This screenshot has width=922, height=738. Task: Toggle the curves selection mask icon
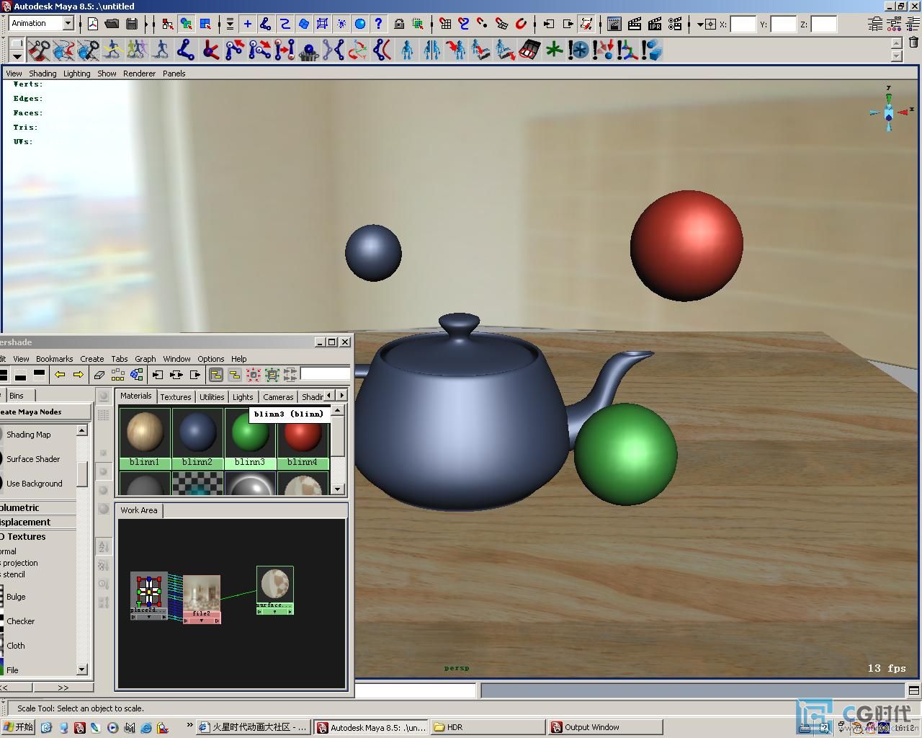[285, 24]
